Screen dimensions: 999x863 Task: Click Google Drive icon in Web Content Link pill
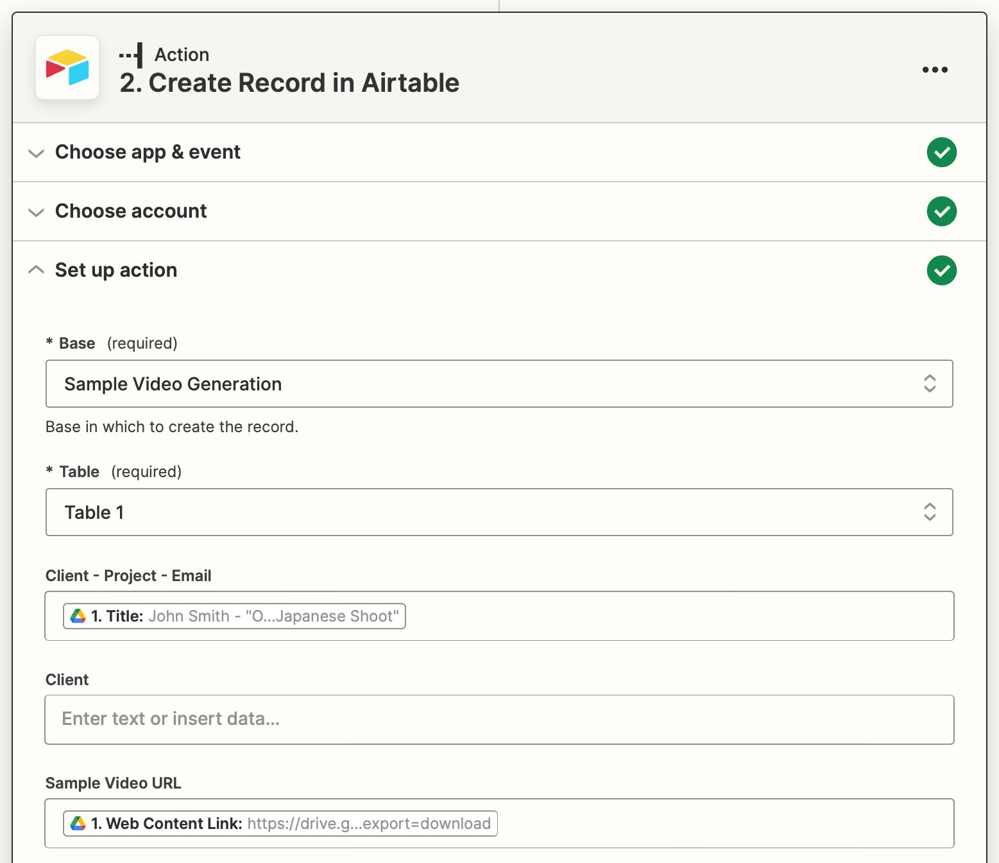(x=78, y=823)
